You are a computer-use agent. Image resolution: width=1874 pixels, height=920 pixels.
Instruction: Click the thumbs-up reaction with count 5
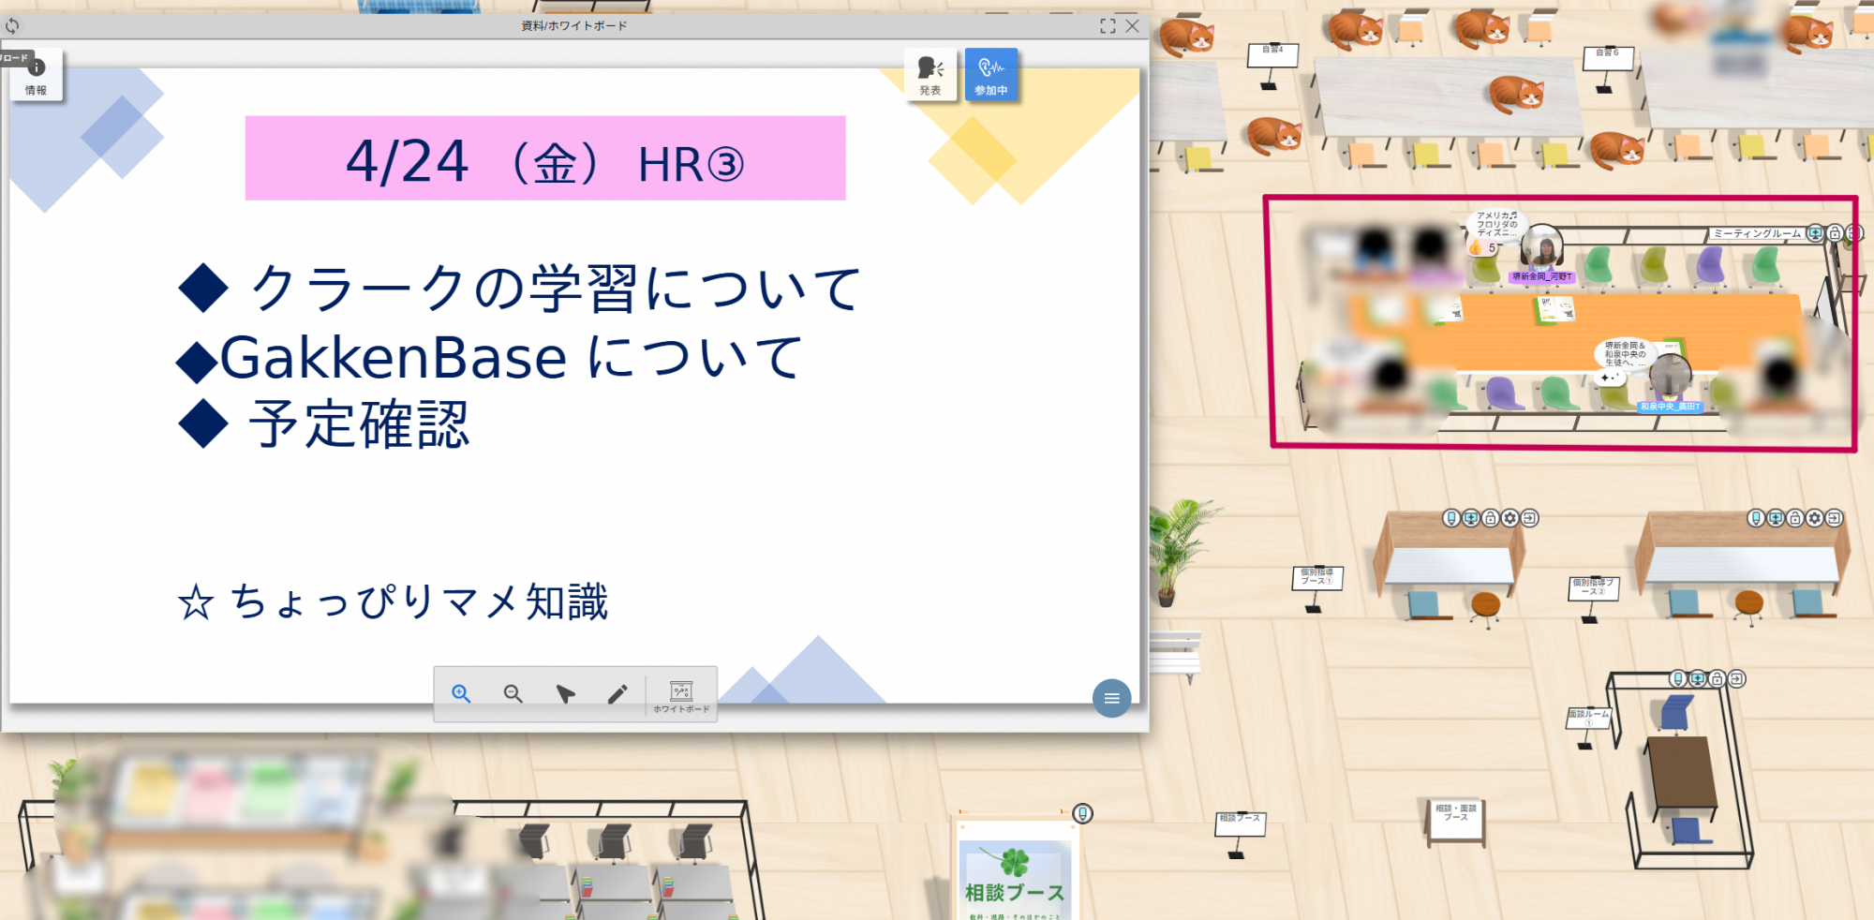coord(1481,248)
